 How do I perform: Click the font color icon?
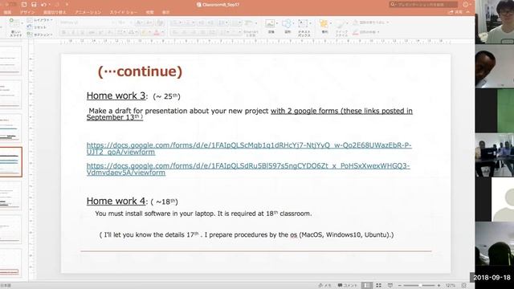(x=157, y=32)
